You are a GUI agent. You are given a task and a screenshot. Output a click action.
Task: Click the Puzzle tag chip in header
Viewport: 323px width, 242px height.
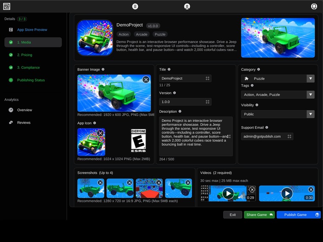point(160,34)
